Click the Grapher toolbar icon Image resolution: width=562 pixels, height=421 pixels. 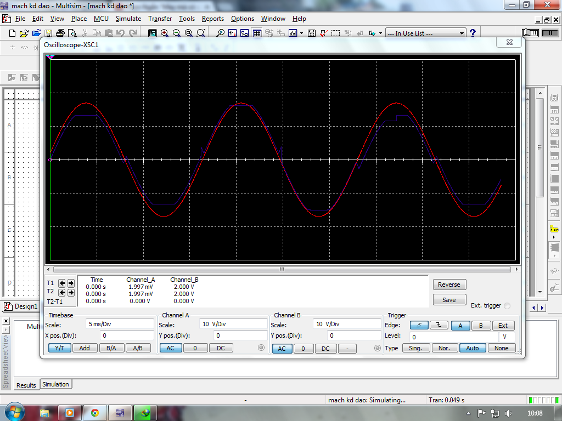coord(293,33)
